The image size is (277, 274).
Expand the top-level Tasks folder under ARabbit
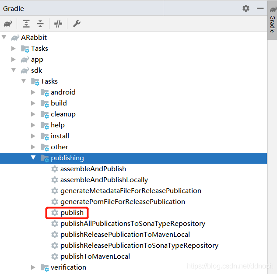14,49
